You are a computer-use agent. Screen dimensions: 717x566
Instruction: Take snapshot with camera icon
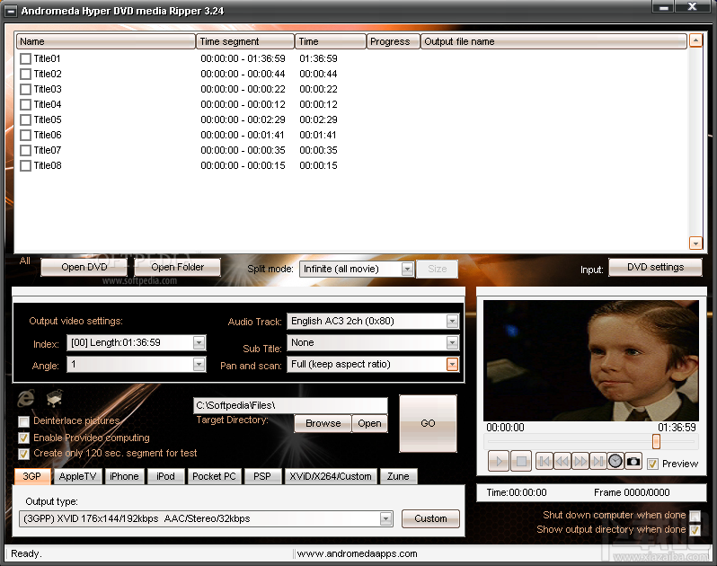pos(633,461)
